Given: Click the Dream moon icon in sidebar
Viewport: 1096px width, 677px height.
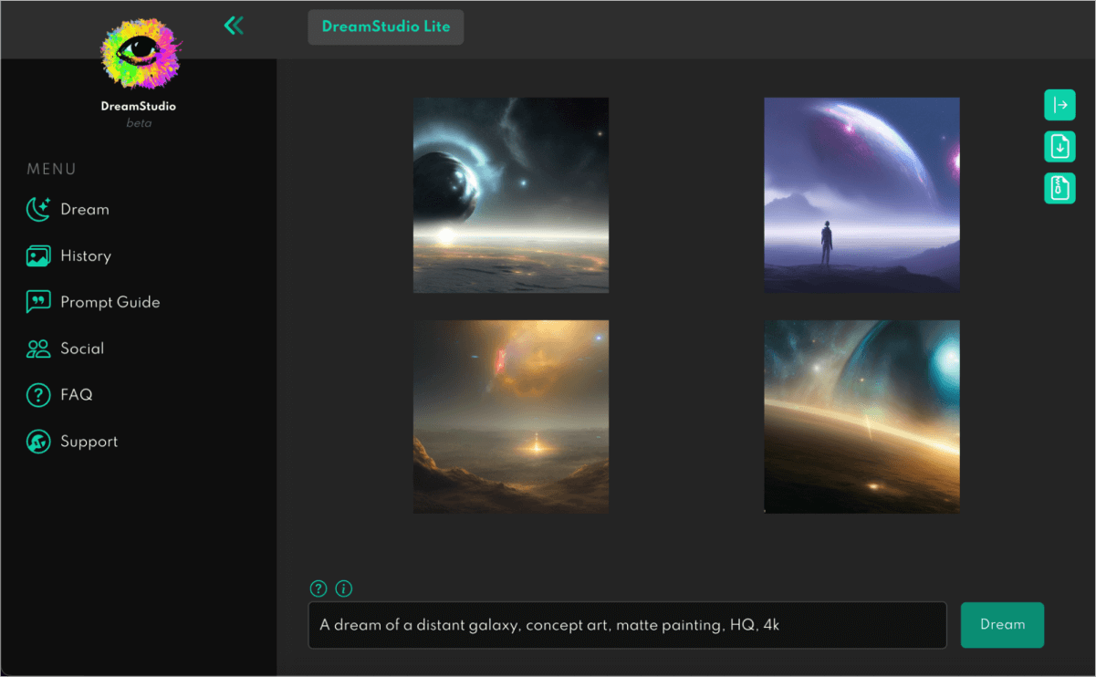Looking at the screenshot, I should tap(38, 209).
